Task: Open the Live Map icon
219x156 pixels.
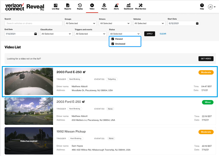Action: click(55, 5)
